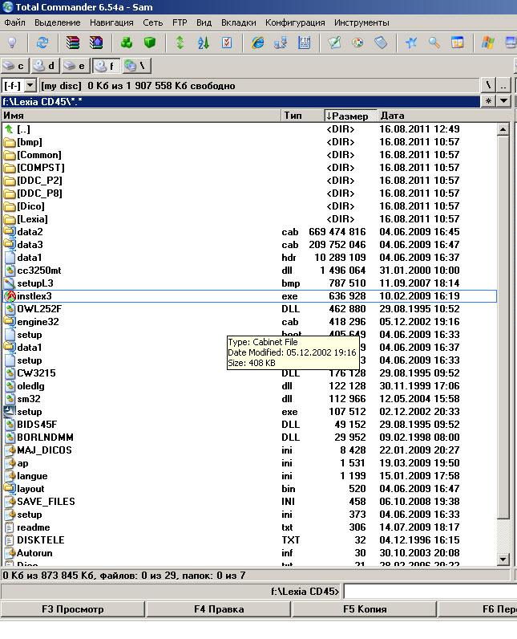Click the three green cubes icon
Screen dimensions: 517x639
[x=127, y=43]
